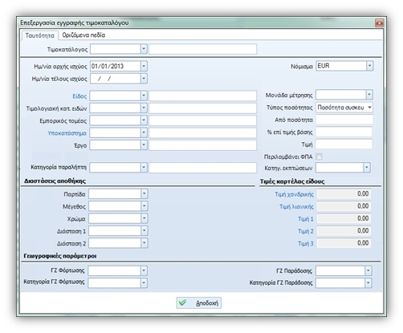
Task: Click the Είδος link label
Action: click(79, 96)
